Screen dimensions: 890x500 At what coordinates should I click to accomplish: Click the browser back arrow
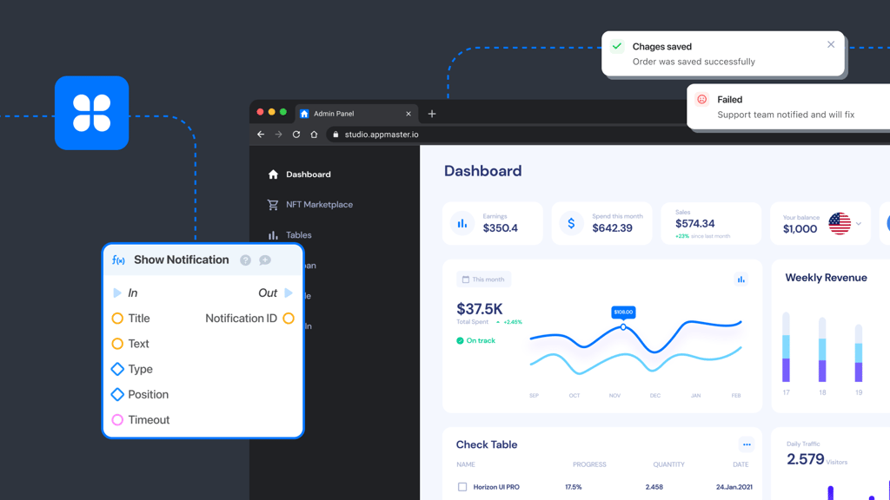tap(261, 135)
